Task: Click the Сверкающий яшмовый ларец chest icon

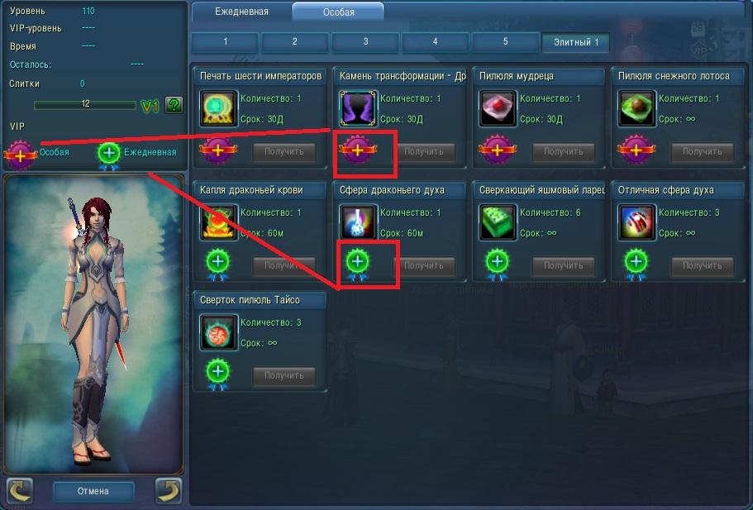Action: [x=498, y=222]
